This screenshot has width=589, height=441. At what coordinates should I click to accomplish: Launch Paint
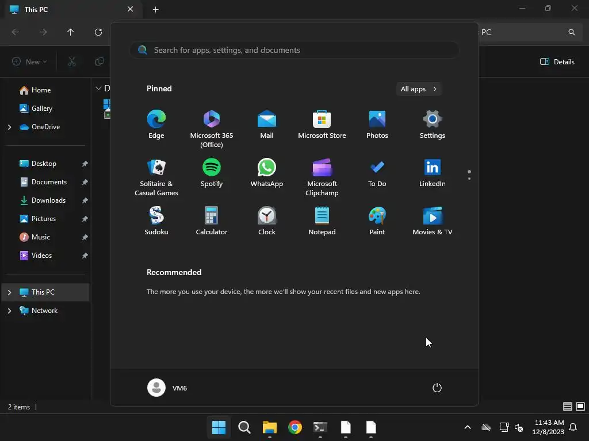(377, 221)
